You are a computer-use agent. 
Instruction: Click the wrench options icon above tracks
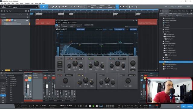pos(7,11)
